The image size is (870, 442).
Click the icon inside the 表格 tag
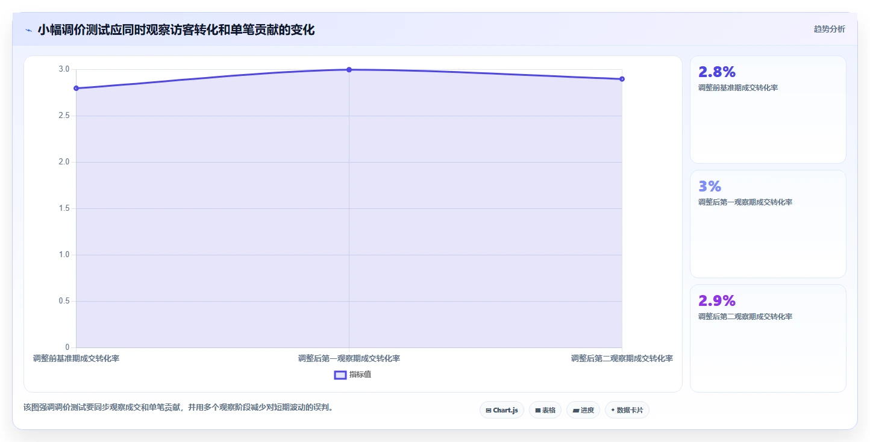538,410
